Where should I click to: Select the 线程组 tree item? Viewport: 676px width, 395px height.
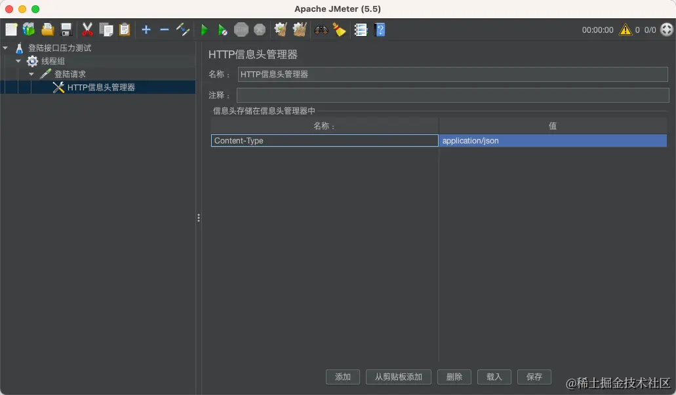coord(53,61)
